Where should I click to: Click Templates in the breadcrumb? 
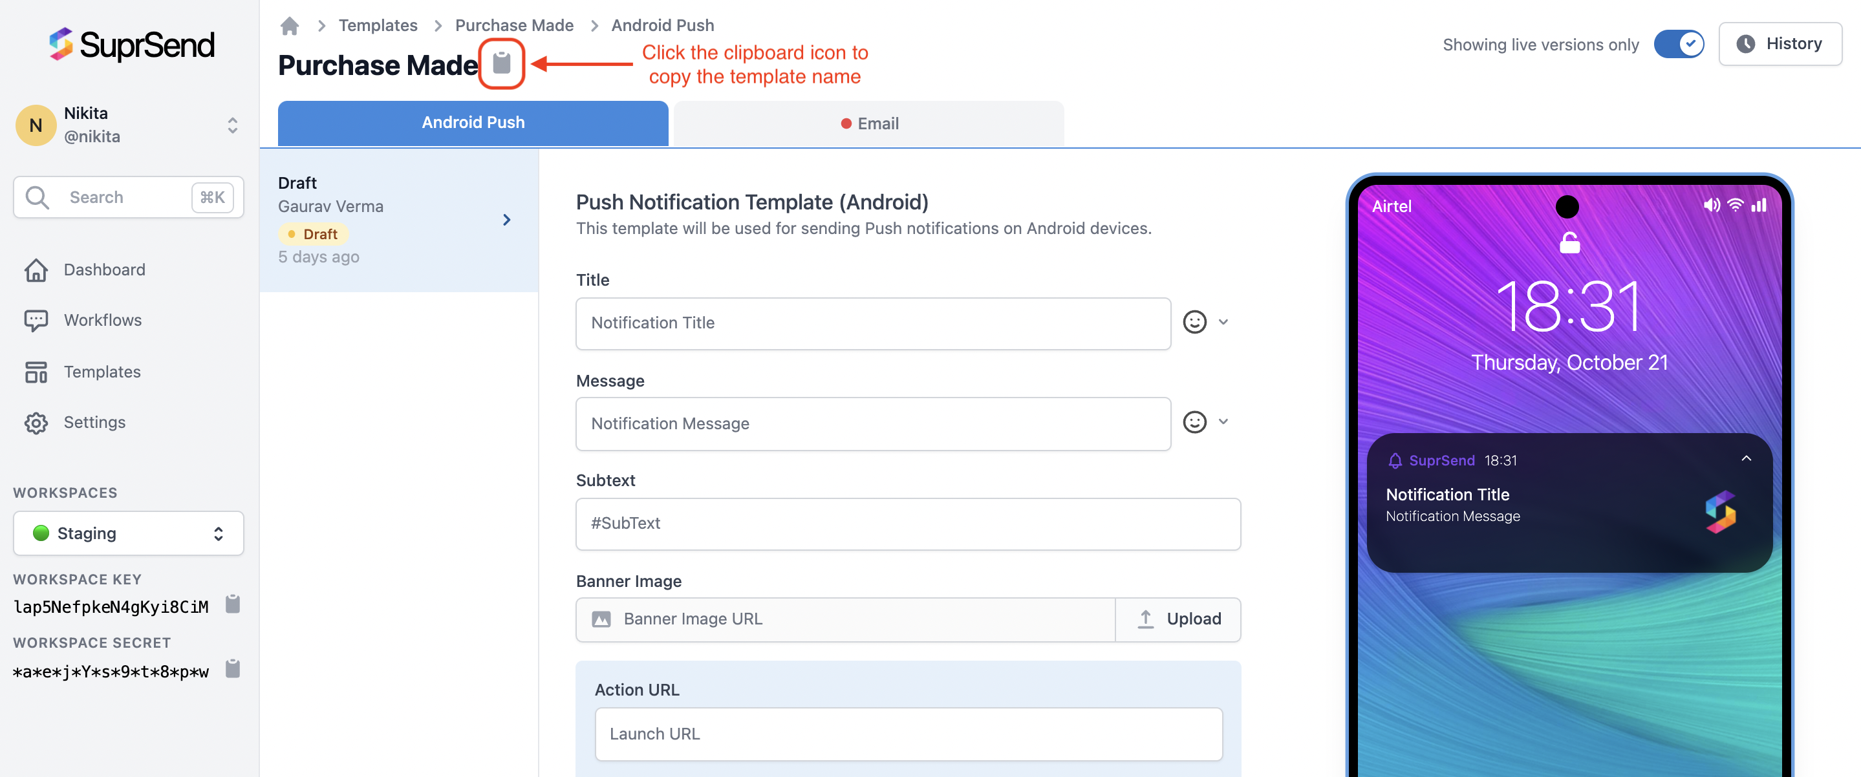[378, 25]
